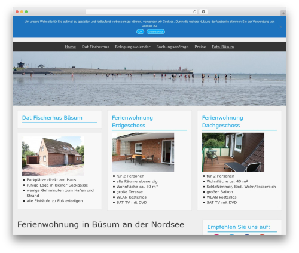
Task: Click the house exterior photo thumbnail
Action: click(x=53, y=156)
